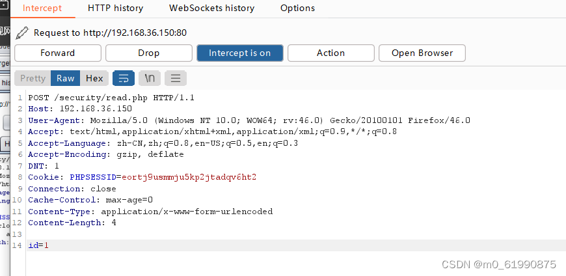Click the POST /security/read.php request line
This screenshot has width=566, height=276.
click(x=111, y=98)
